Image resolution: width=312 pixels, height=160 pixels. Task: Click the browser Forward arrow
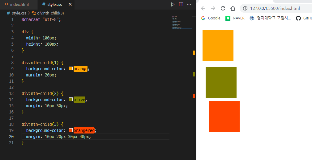click(x=213, y=8)
